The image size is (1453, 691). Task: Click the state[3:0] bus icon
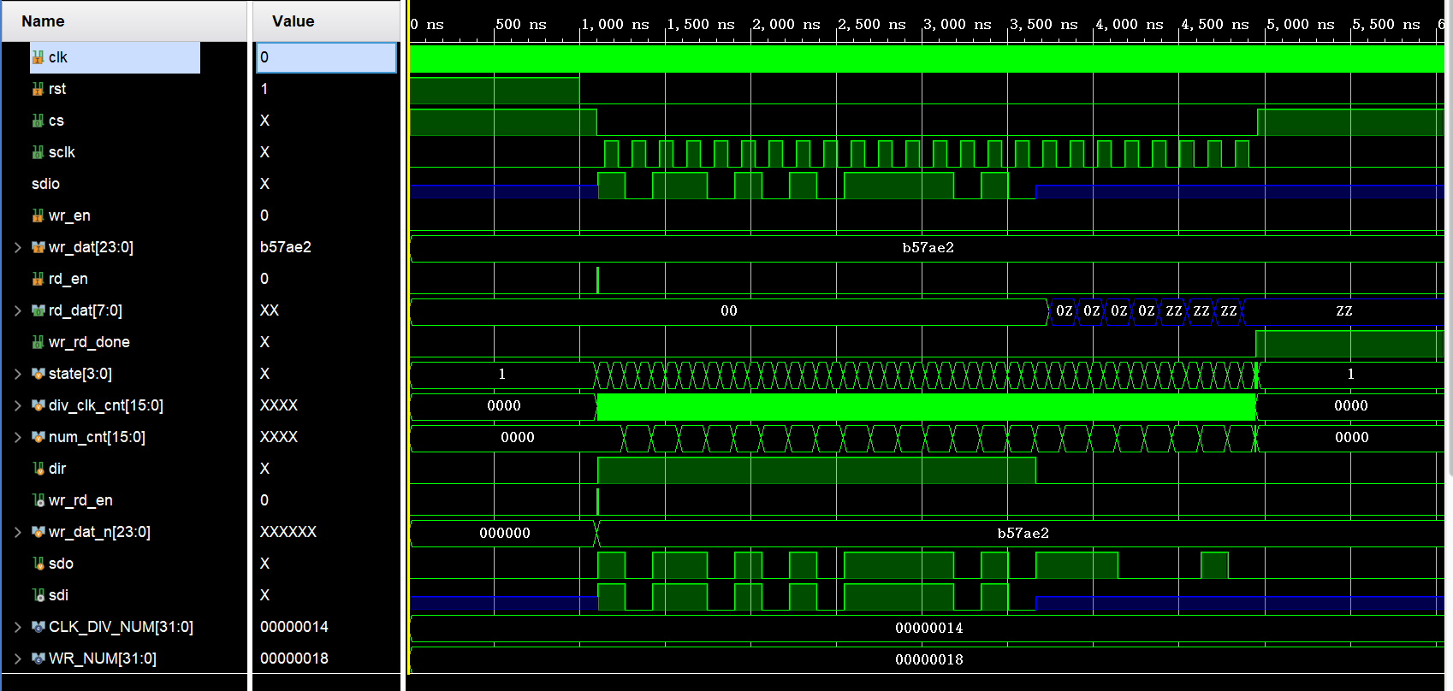[38, 374]
